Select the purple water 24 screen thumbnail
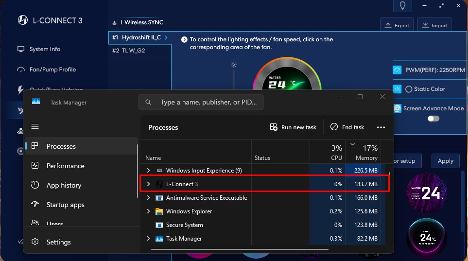Image resolution: width=468 pixels, height=261 pixels. tap(427, 192)
